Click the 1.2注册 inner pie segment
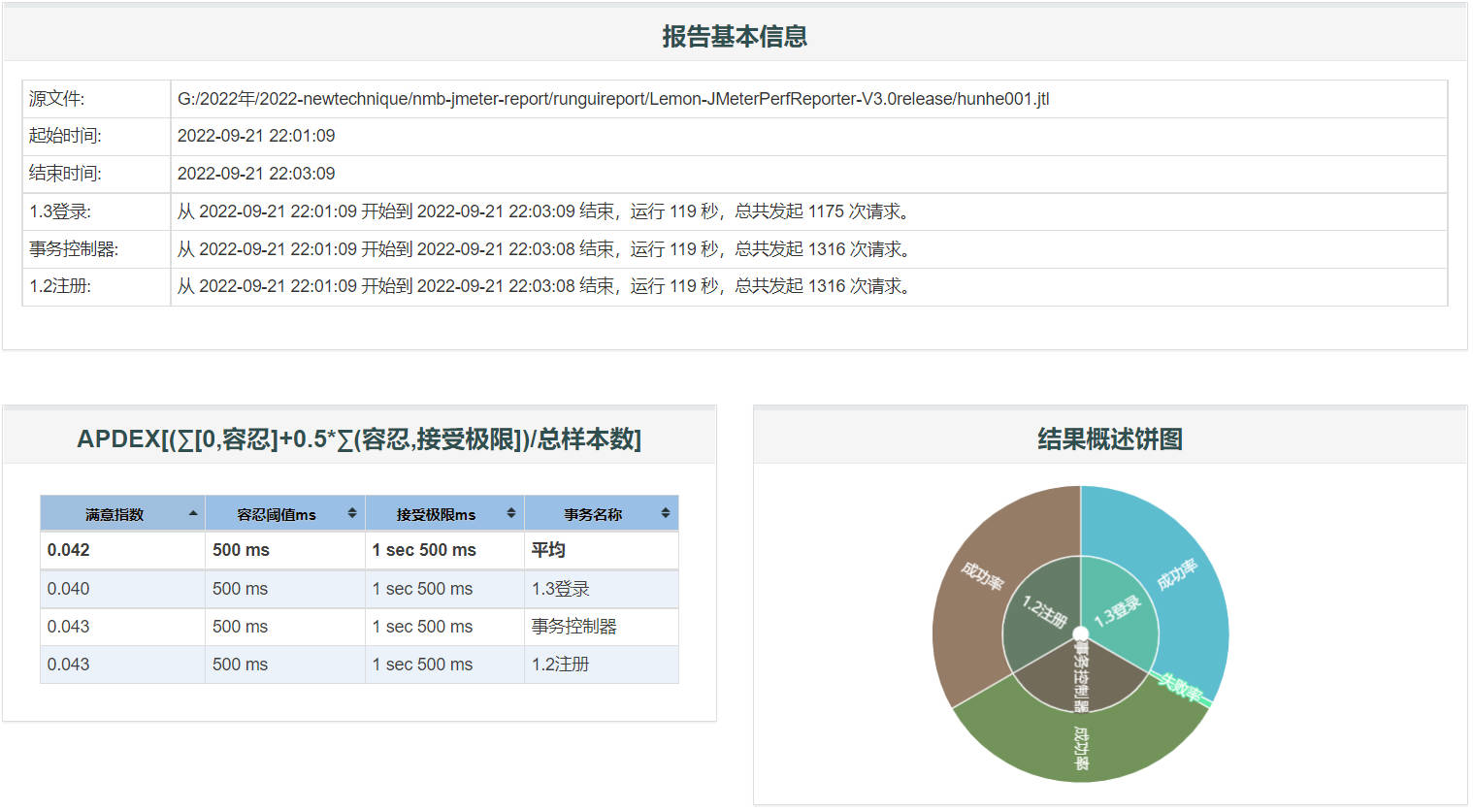The height and width of the screenshot is (811, 1473). pyautogui.click(x=1041, y=613)
